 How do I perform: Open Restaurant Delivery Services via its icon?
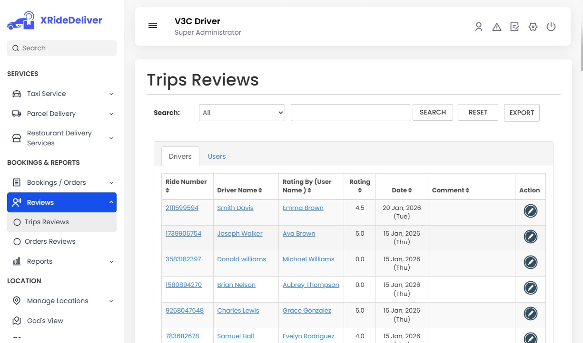click(x=16, y=138)
